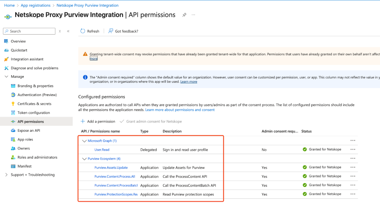Open the Purview.Content.Process.All permission link
Screen dimensions: 380x208
pos(115,177)
